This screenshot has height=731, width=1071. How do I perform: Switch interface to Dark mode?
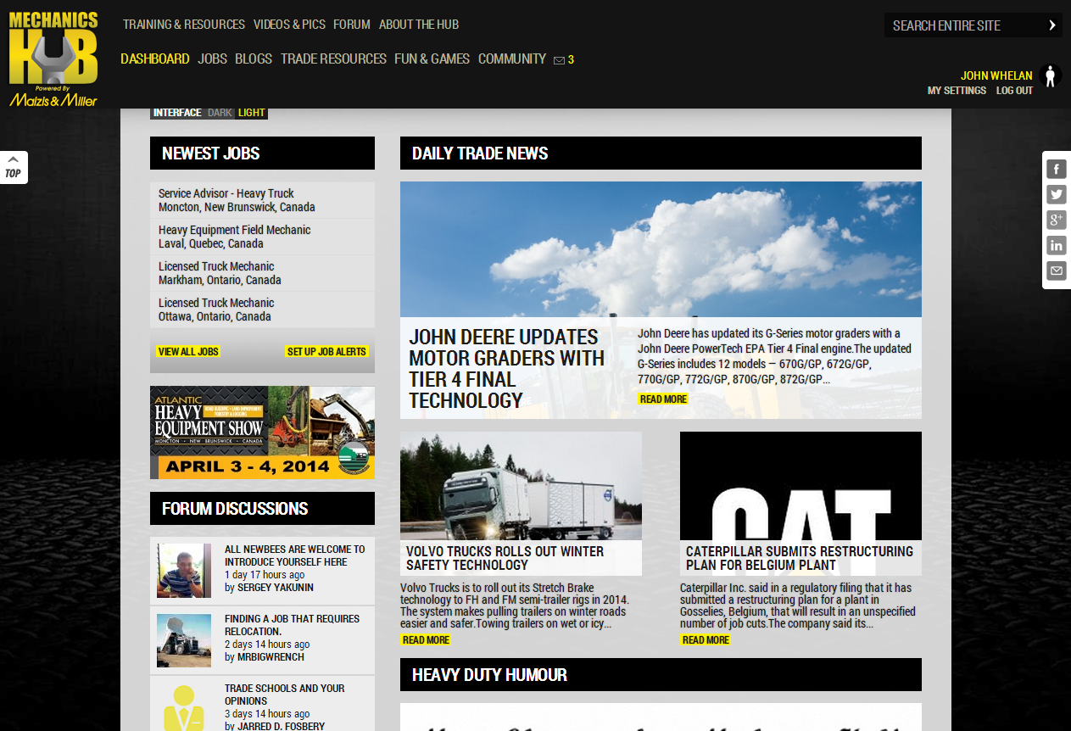coord(220,113)
